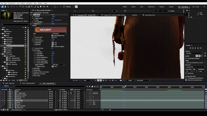This screenshot has height=116, width=207.
Task: Select the Clone Stamp tool
Action: [38, 7]
